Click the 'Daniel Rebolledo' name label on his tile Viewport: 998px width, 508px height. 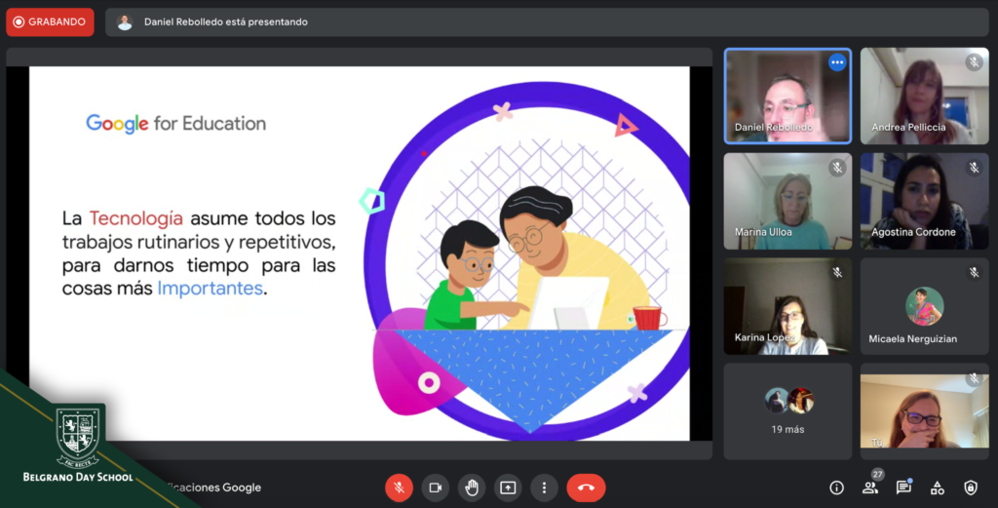(x=773, y=128)
